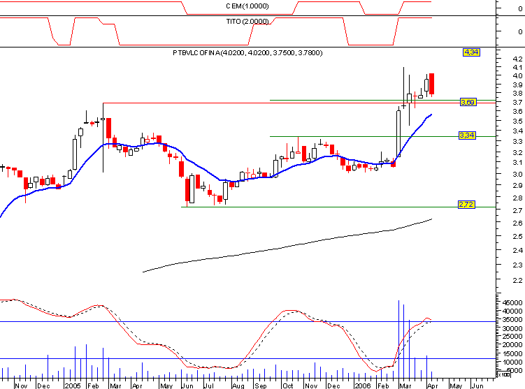Click the 3.5 price axis label
The height and width of the screenshot is (389, 525).
[517, 121]
